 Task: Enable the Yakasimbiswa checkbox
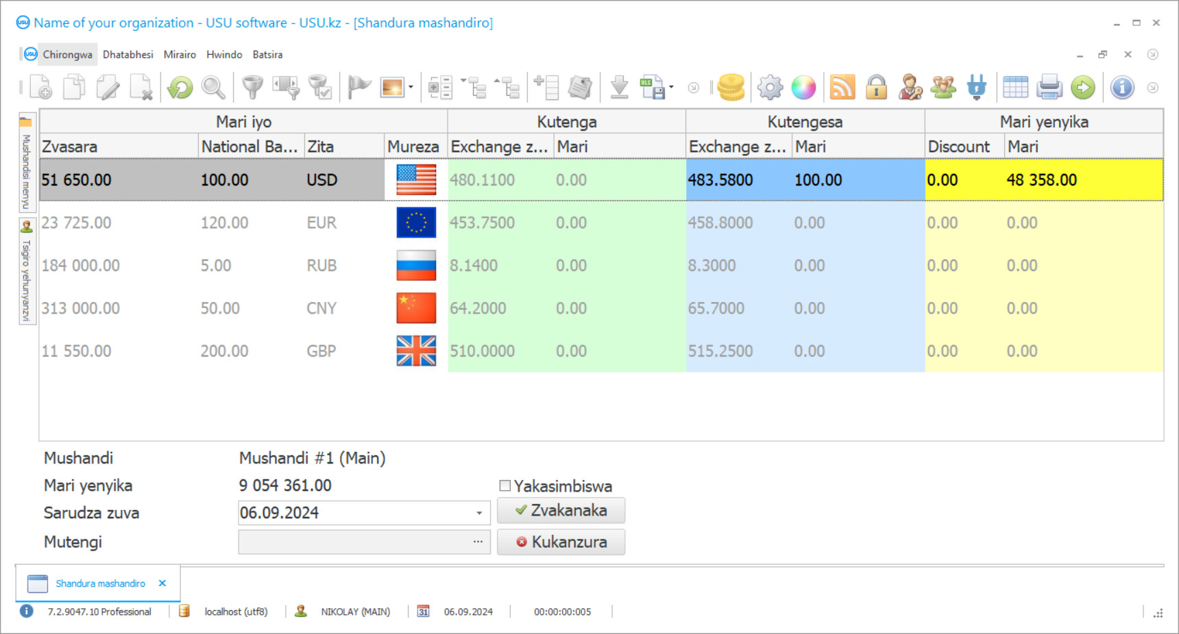[x=506, y=485]
